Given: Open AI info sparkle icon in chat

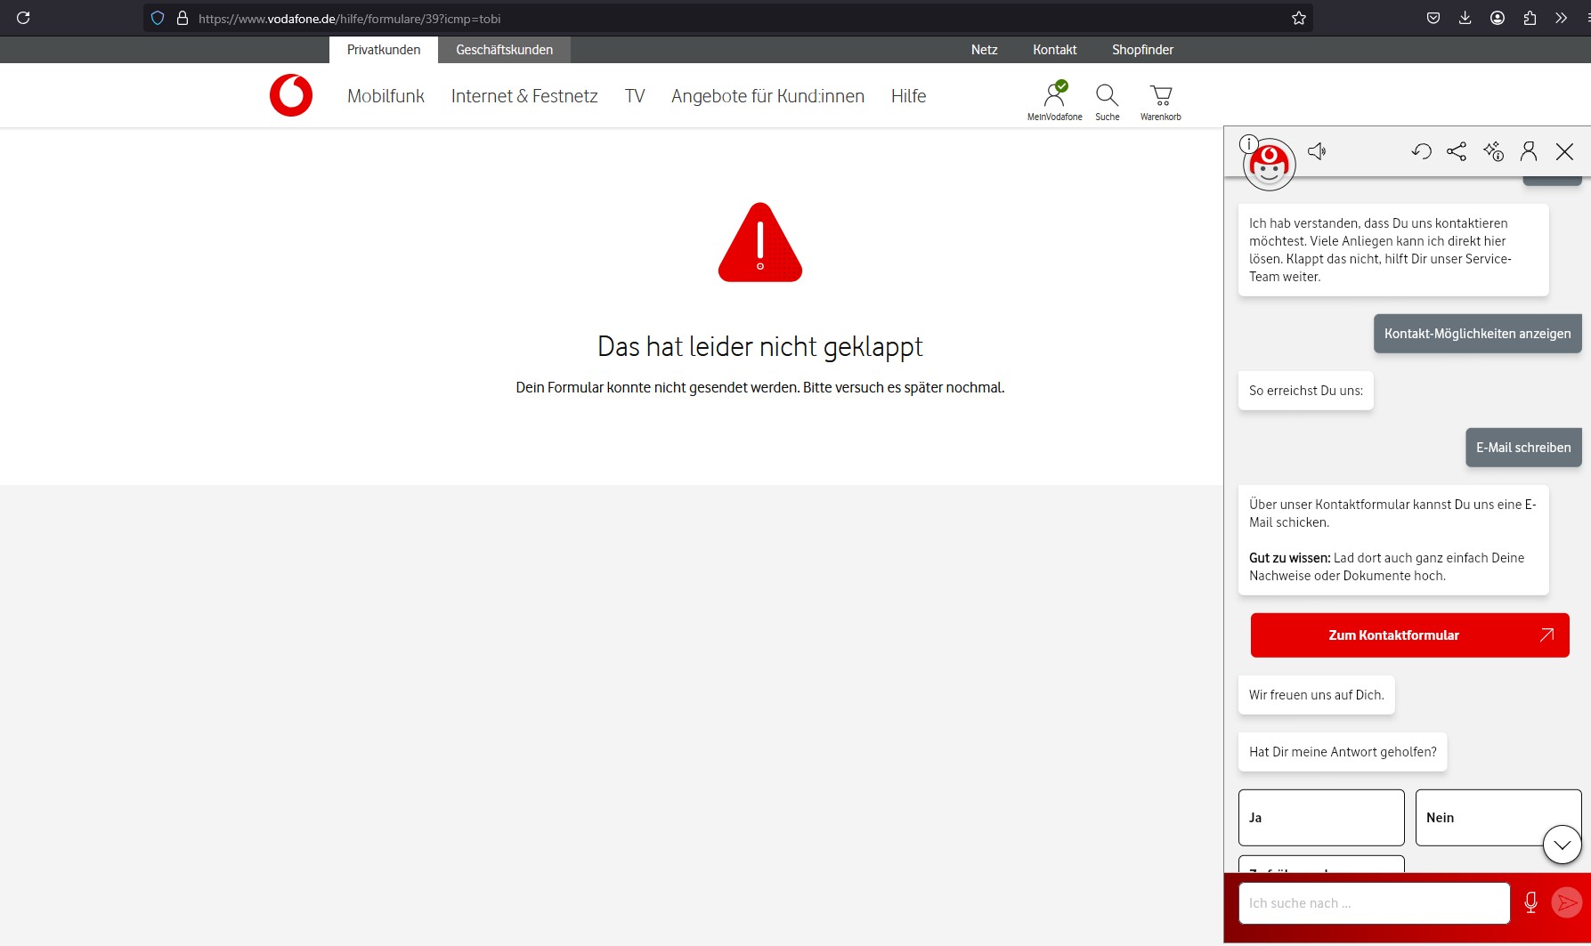Looking at the screenshot, I should click(1493, 151).
